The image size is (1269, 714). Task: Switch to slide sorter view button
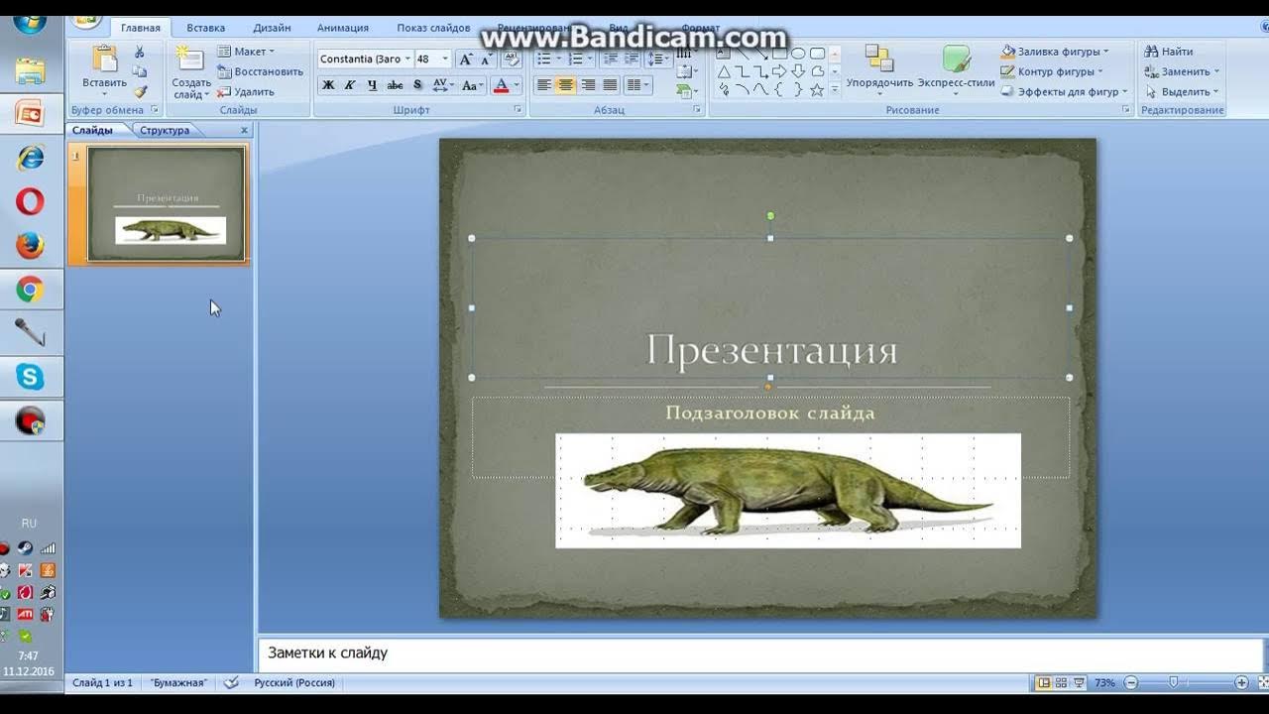pyautogui.click(x=1061, y=682)
